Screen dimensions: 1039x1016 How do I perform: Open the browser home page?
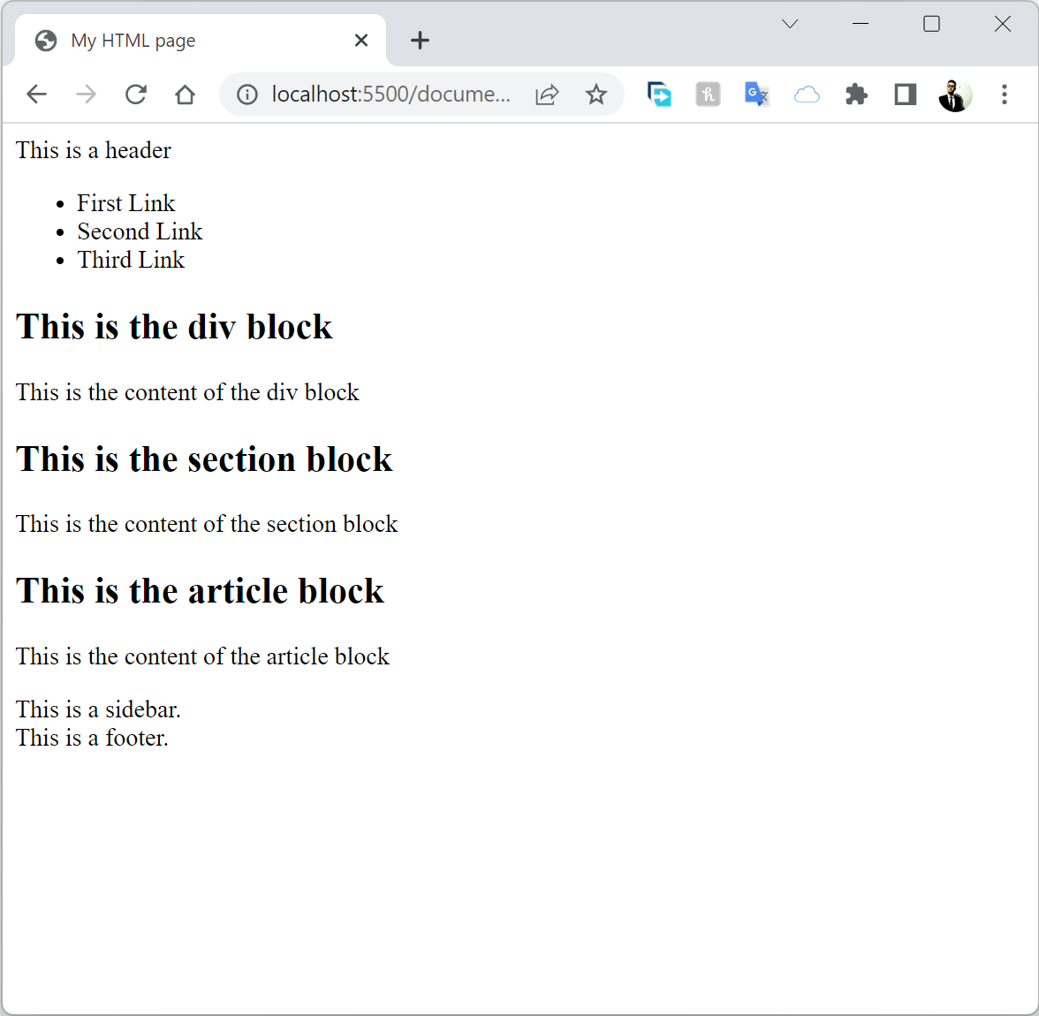point(185,94)
